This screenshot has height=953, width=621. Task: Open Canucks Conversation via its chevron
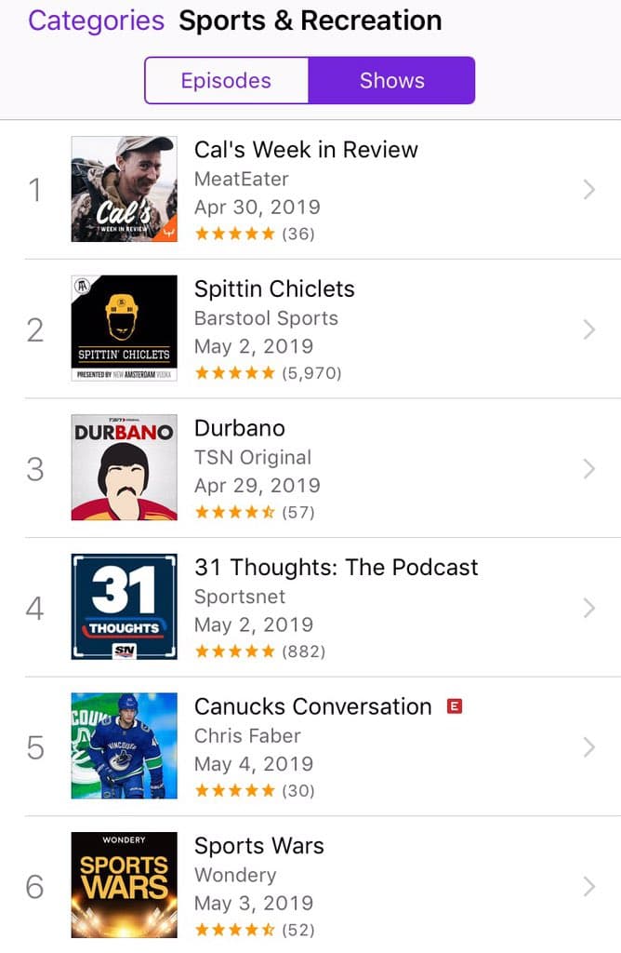[588, 747]
